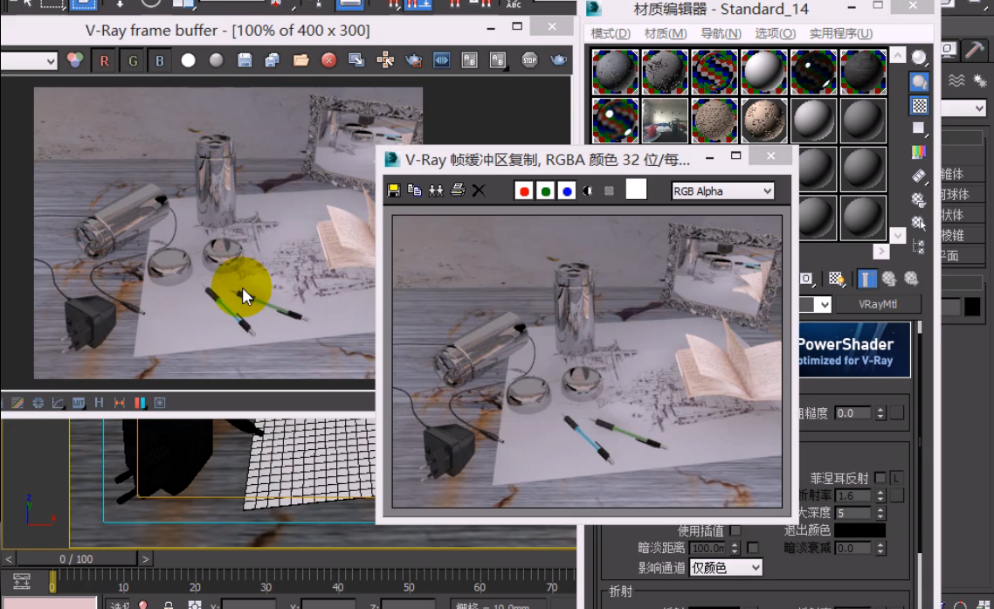The height and width of the screenshot is (609, 994).
Task: Save the image in V-Ray frame buffer
Action: point(245,61)
